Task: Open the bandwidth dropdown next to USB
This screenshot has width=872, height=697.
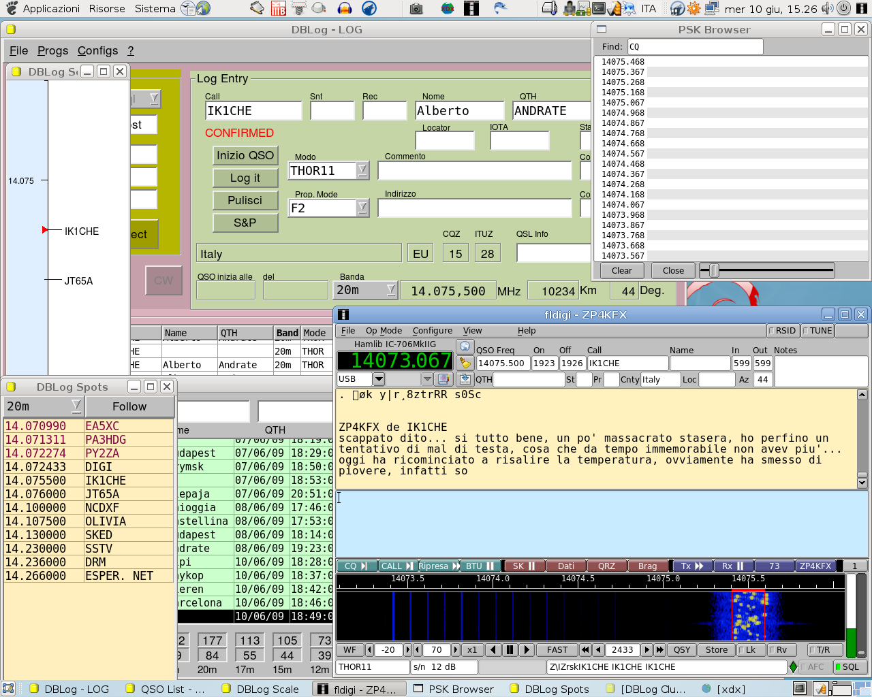Action: [x=427, y=379]
